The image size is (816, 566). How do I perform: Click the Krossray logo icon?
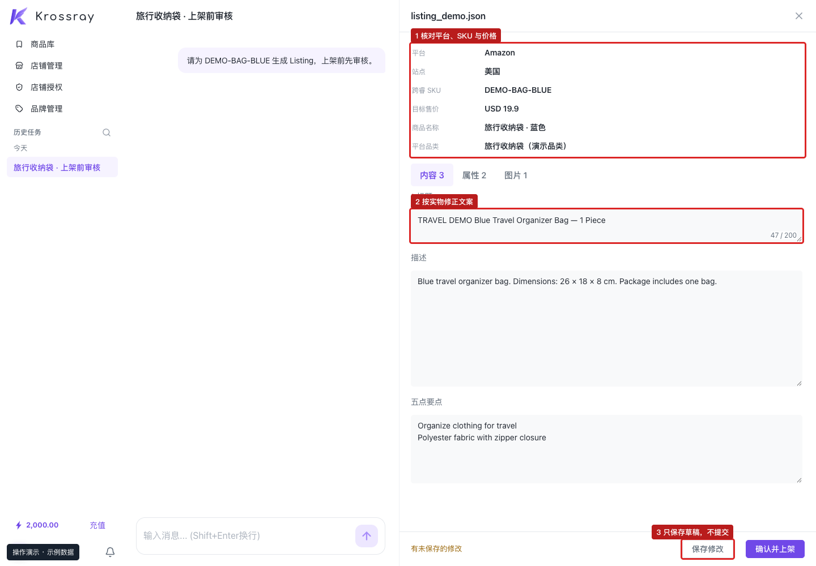click(x=18, y=16)
